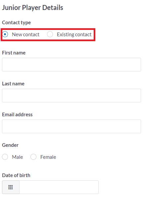This screenshot has height=199, width=145.
Task: Click the Last name field label
Action: pos(13,84)
